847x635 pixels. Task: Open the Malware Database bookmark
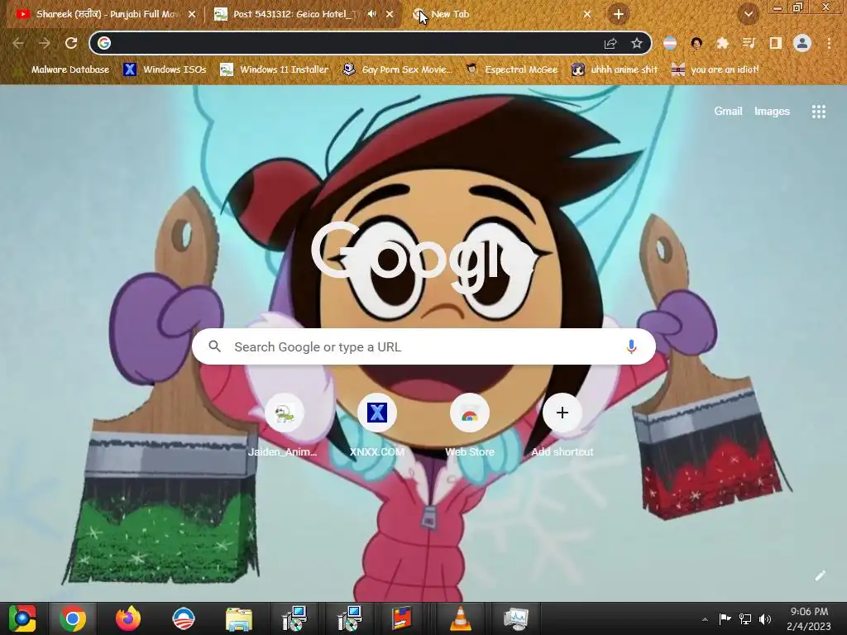[61, 69]
